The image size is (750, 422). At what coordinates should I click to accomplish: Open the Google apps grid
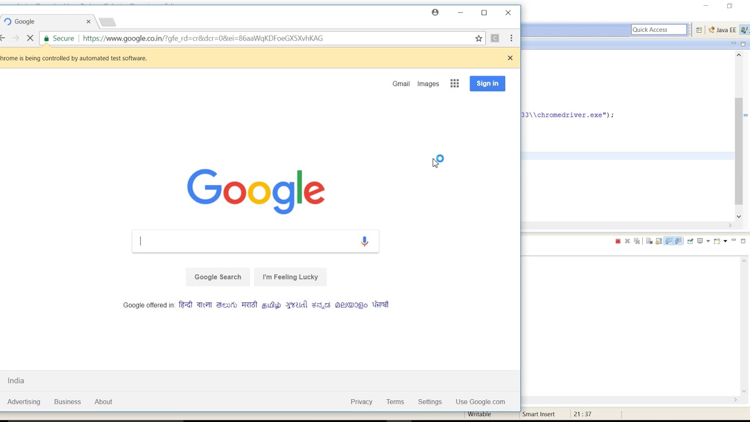tap(455, 83)
